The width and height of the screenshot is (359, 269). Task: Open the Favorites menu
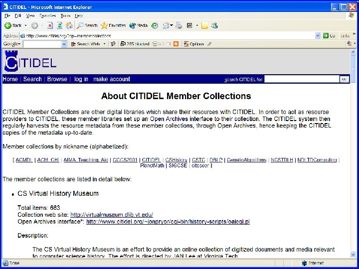pyautogui.click(x=48, y=16)
